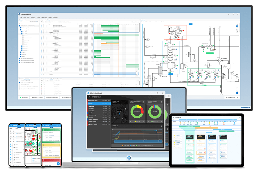
Task: Click the COMAN Manager logo icon
Action: click(x=19, y=14)
